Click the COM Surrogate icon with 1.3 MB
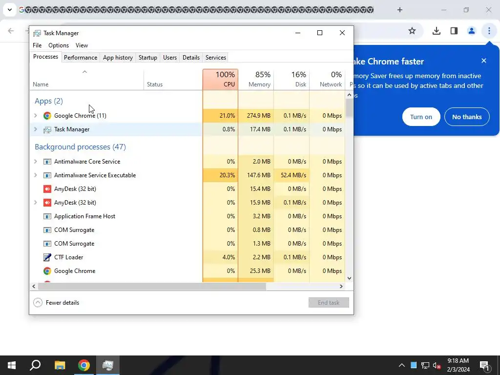The image size is (500, 375). (x=47, y=244)
